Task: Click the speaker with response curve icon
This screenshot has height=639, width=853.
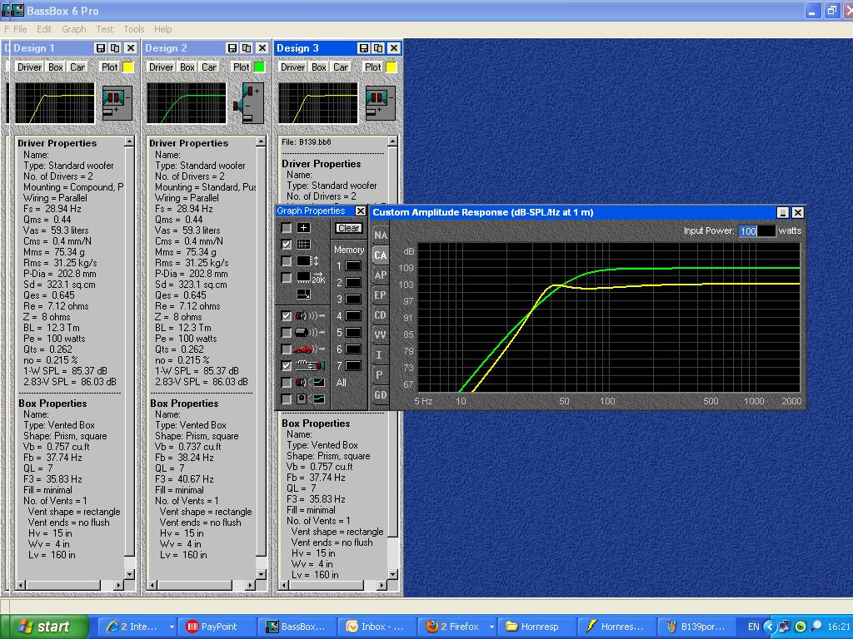Action: point(310,383)
